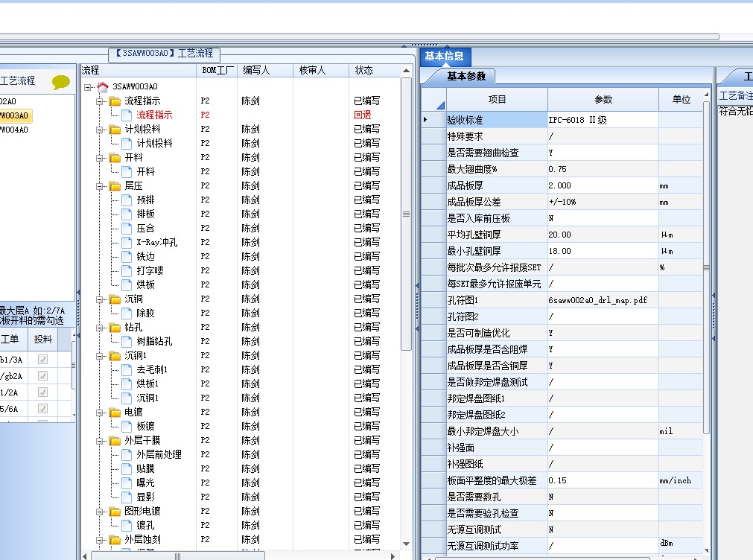Click the document icon of 树脂钻孔
The width and height of the screenshot is (753, 560).
click(127, 342)
